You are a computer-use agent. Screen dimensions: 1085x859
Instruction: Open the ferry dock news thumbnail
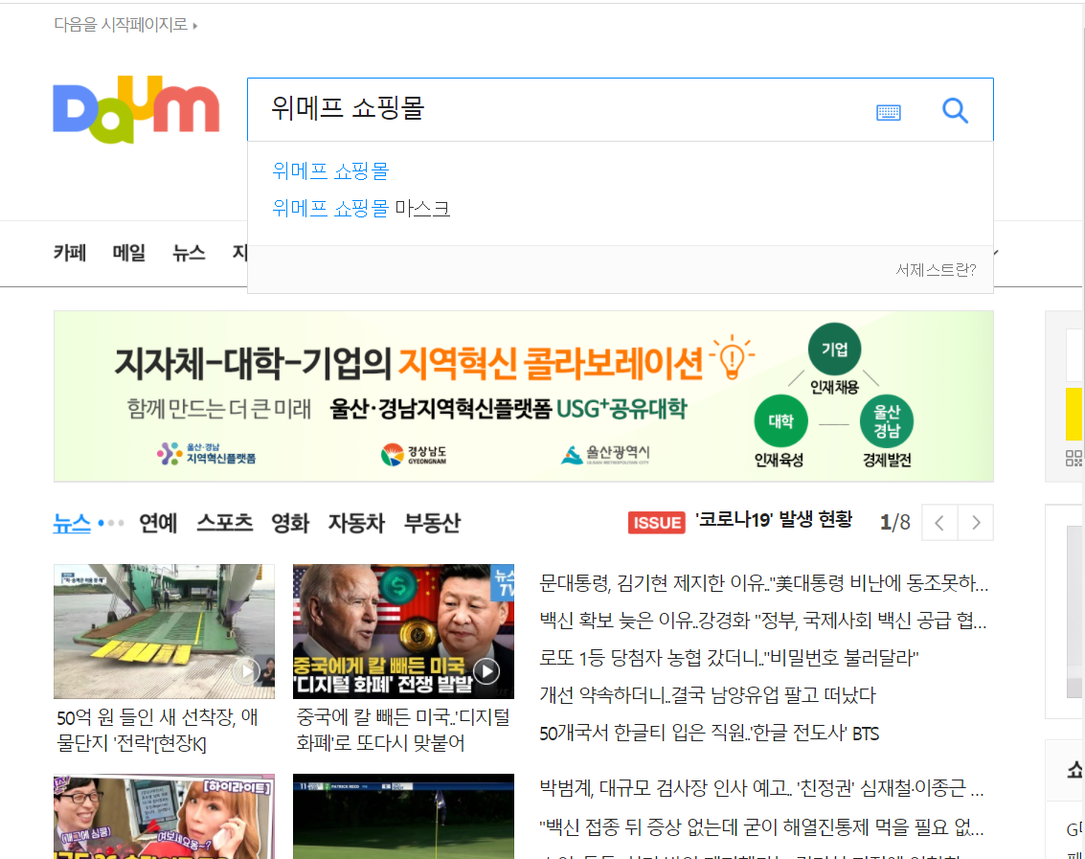[x=164, y=631]
